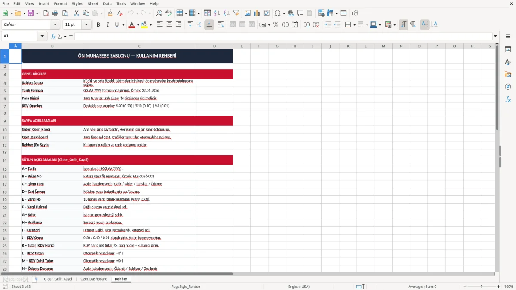Insert a hyperlink
Screen dimensions: 516x290
291,13
